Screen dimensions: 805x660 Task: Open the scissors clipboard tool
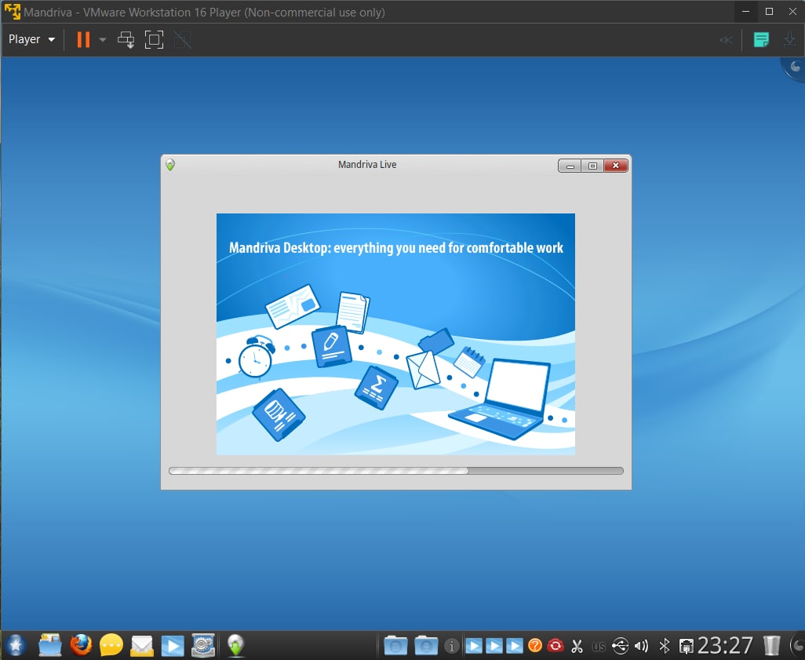pyautogui.click(x=577, y=646)
